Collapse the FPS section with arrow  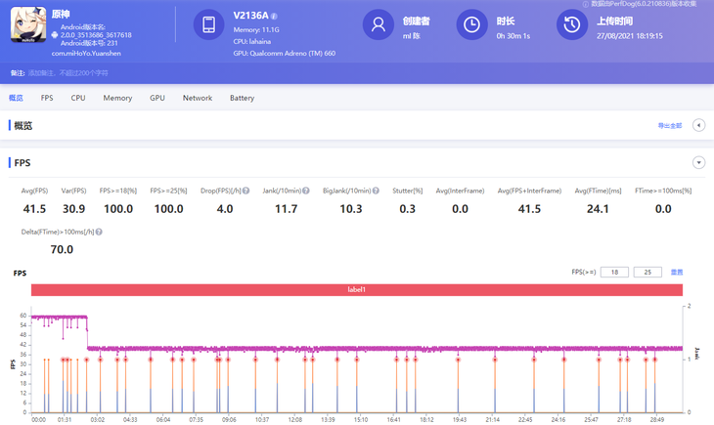point(698,163)
